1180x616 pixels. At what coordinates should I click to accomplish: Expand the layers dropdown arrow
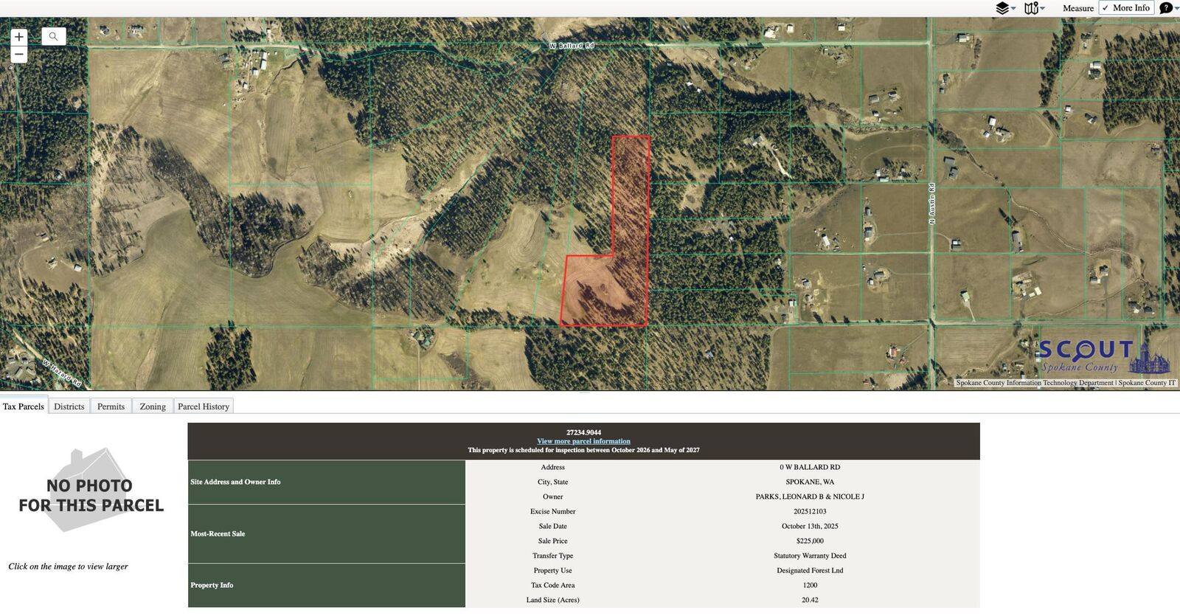1013,8
